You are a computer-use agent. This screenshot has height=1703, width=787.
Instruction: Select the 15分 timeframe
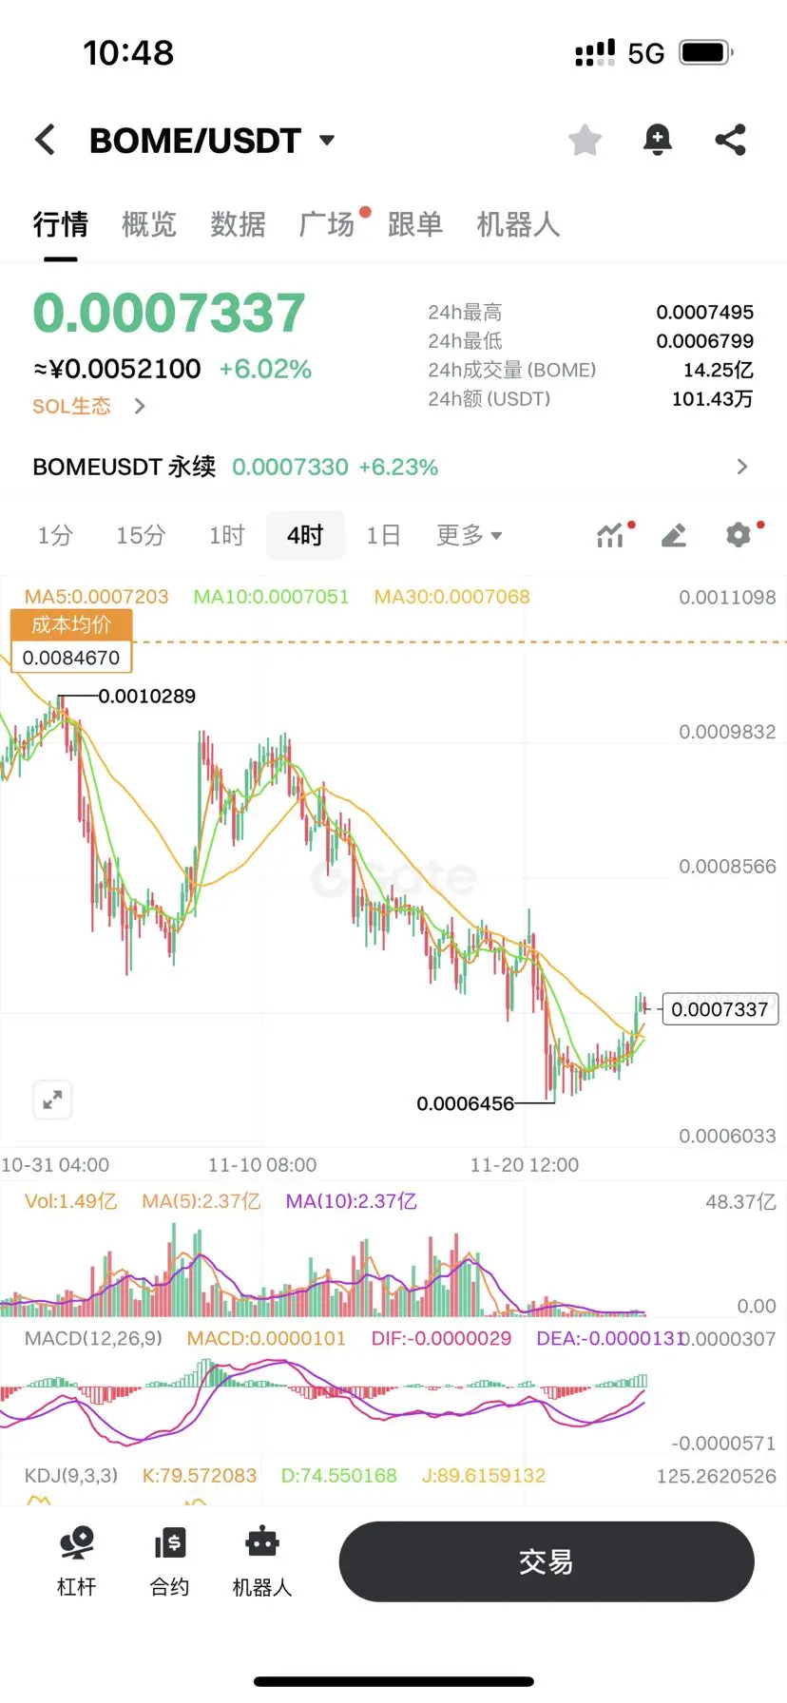tap(141, 535)
